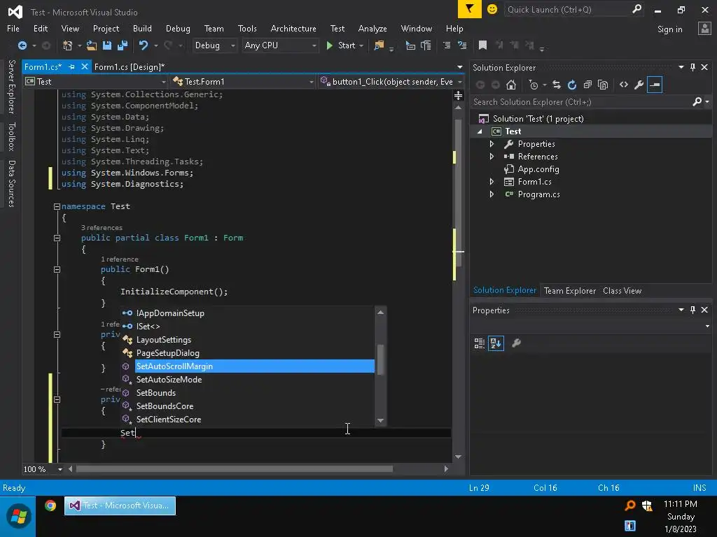Image resolution: width=717 pixels, height=537 pixels.
Task: Click Alphabetical sort icon in Properties panel
Action: coord(496,343)
